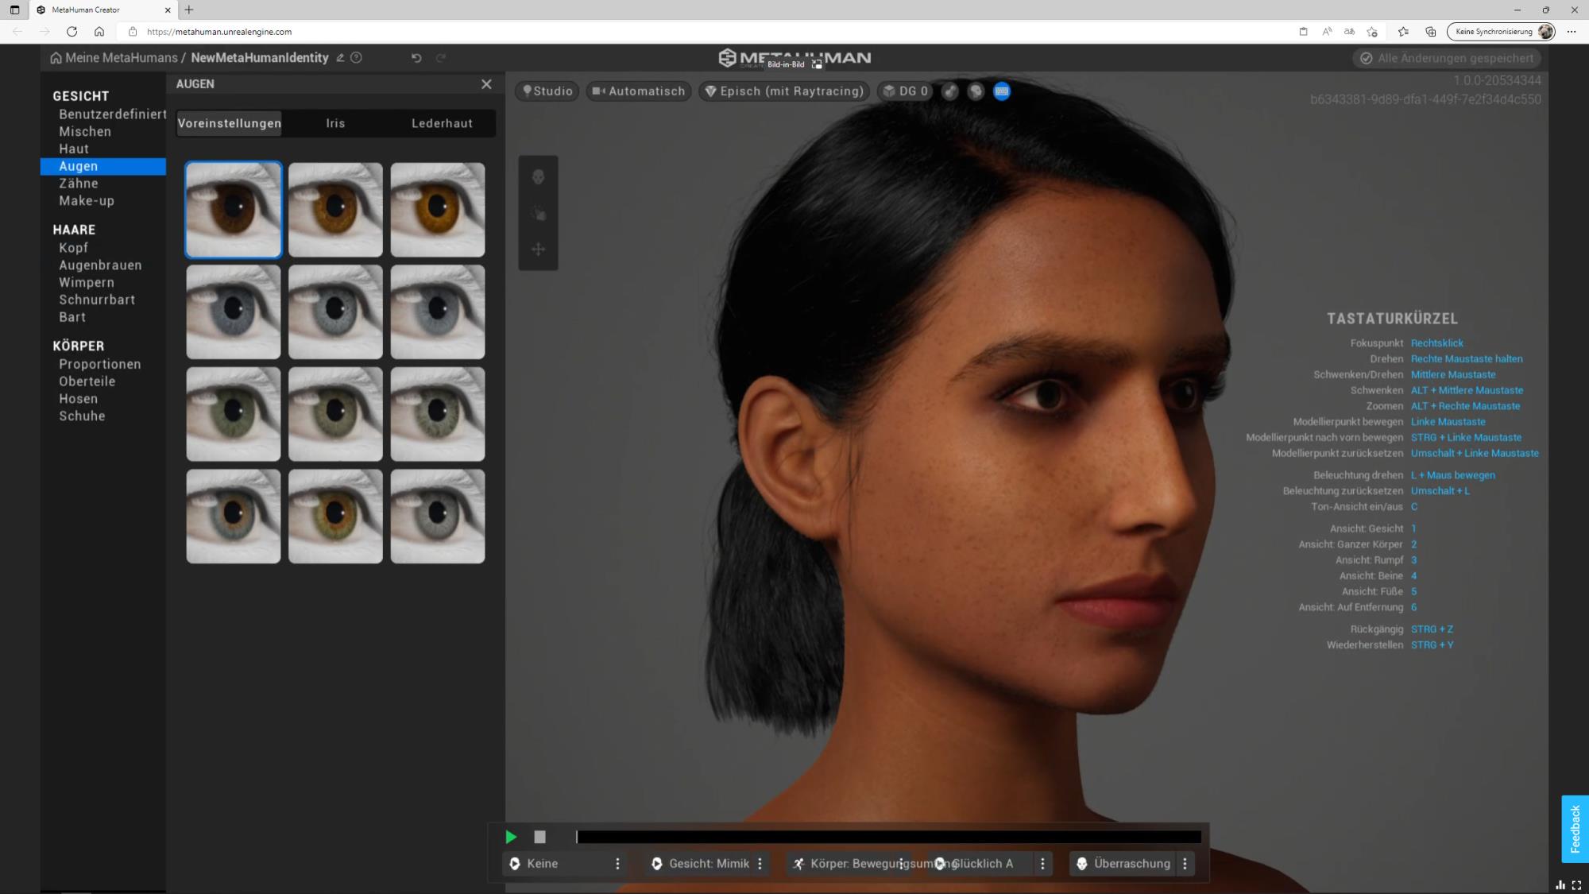Open the Mischen face section

coord(85,132)
